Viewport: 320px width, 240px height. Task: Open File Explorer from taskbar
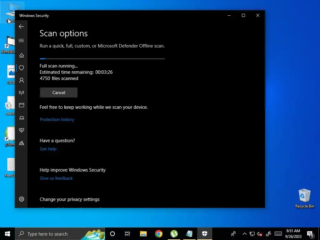click(143, 234)
